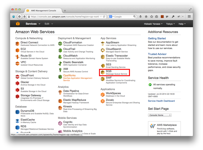Click the S3 bucket icon
Image resolution: width=203 pixels, height=150 pixels.
pyautogui.click(x=18, y=90)
